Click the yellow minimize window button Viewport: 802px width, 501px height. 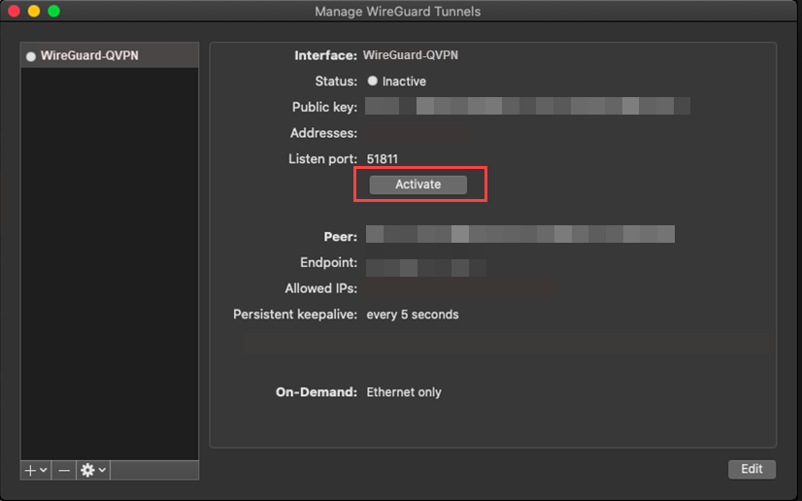(x=34, y=11)
